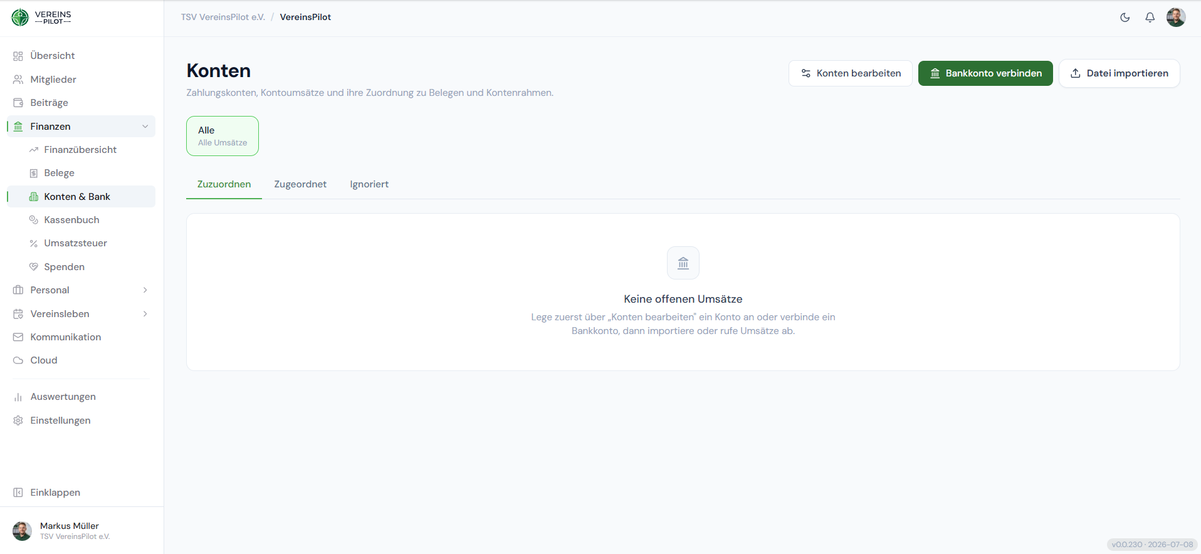Toggle dark mode with the moon icon
1201x554 pixels.
[1125, 18]
